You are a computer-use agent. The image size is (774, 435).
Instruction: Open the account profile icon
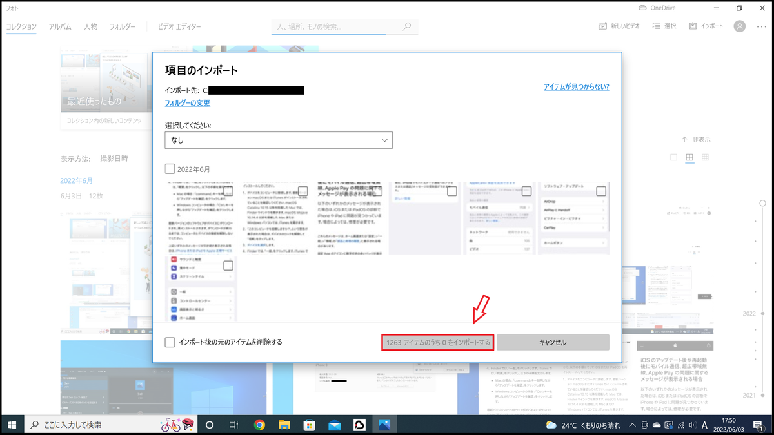click(740, 26)
